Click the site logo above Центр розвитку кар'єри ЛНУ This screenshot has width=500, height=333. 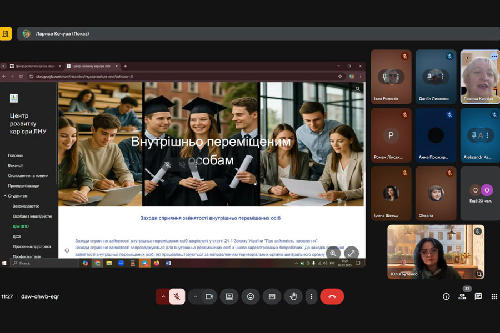point(14,98)
